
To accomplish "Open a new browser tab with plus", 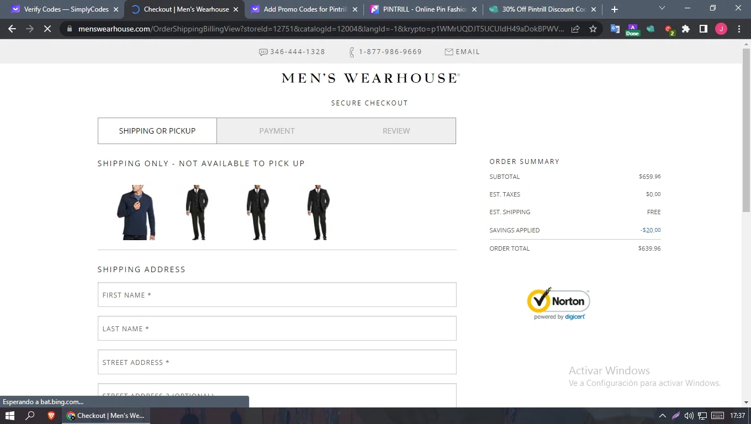I will click(x=615, y=9).
